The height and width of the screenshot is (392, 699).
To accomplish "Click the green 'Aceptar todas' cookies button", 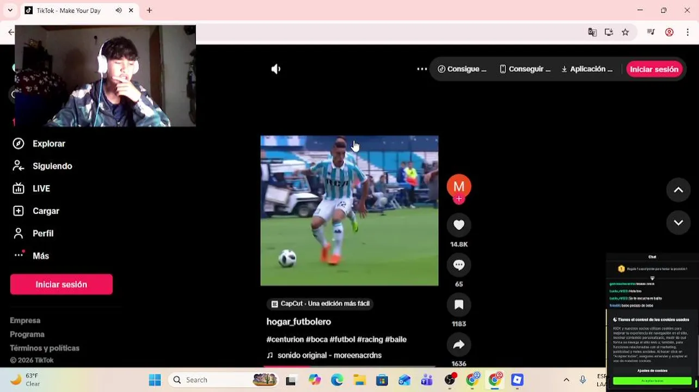I will tap(652, 381).
